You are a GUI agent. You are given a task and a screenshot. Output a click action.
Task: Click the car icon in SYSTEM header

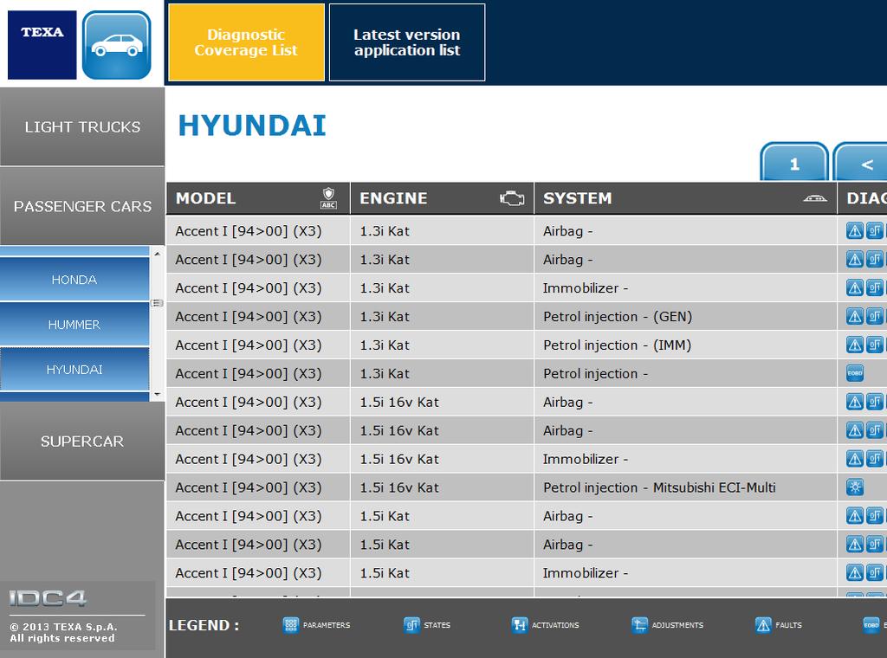(814, 198)
